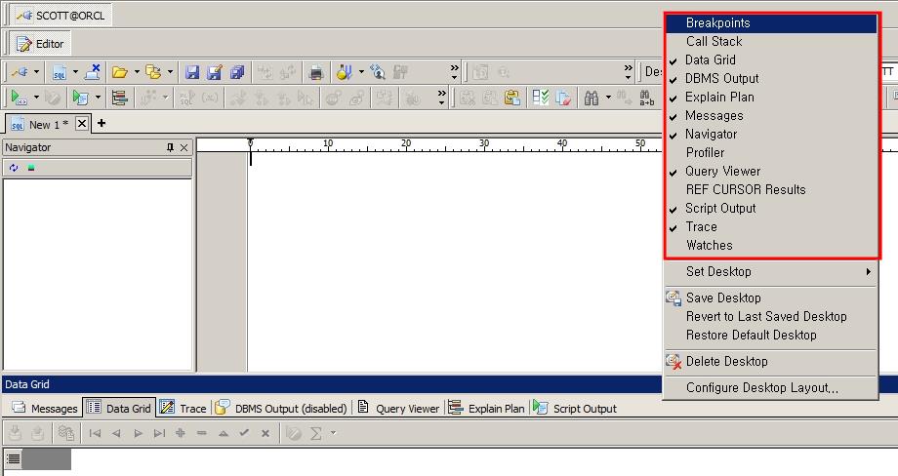Click the Save As toolbar icon
The width and height of the screenshot is (898, 476).
click(214, 72)
